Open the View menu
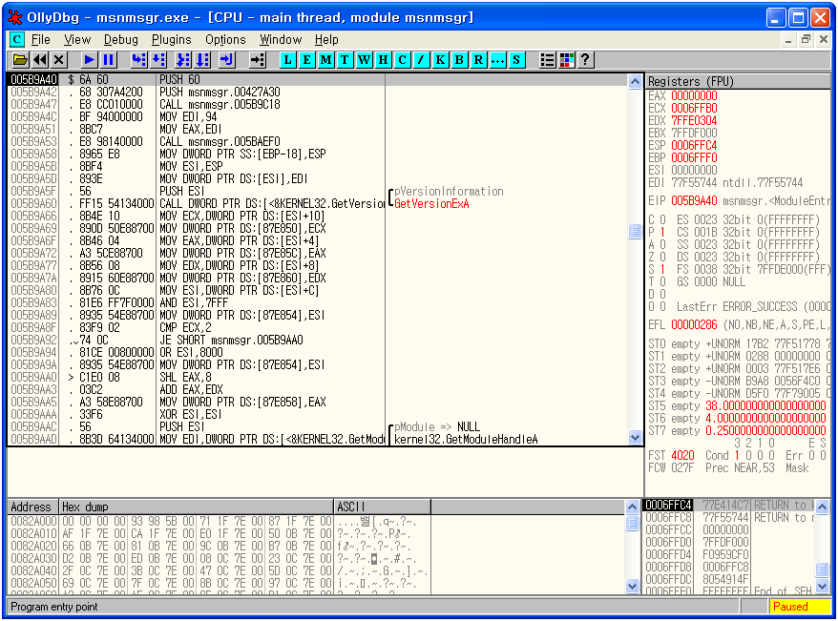This screenshot has width=838, height=621. click(x=77, y=39)
